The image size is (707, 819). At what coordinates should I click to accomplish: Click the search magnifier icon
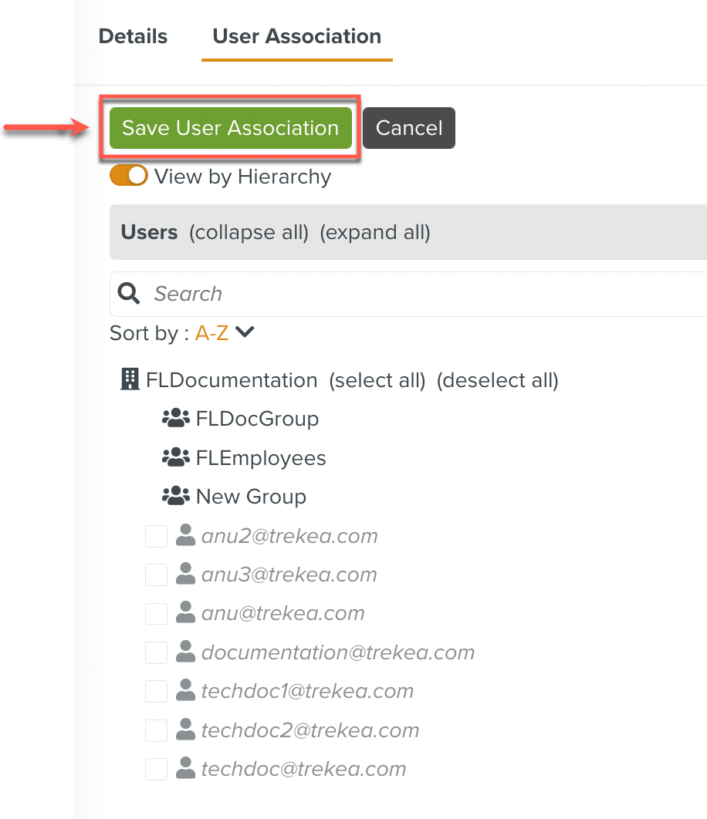(x=129, y=294)
